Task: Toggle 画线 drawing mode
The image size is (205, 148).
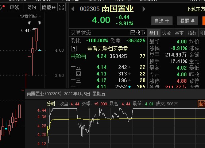Action: tap(14, 7)
